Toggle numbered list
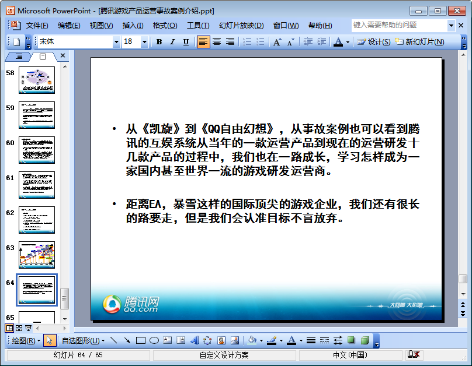The image size is (472, 366). click(x=247, y=42)
